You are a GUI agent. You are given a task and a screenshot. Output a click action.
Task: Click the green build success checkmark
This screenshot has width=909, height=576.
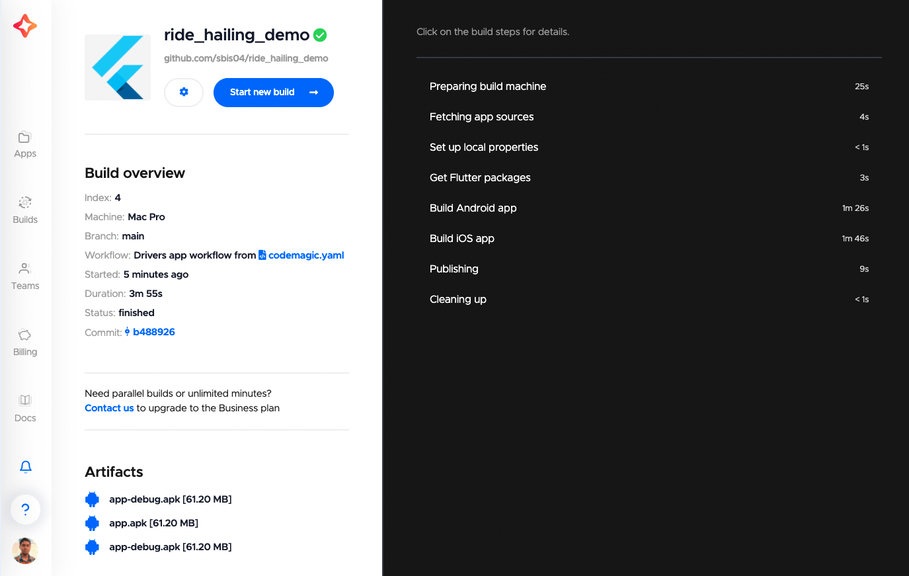point(320,35)
